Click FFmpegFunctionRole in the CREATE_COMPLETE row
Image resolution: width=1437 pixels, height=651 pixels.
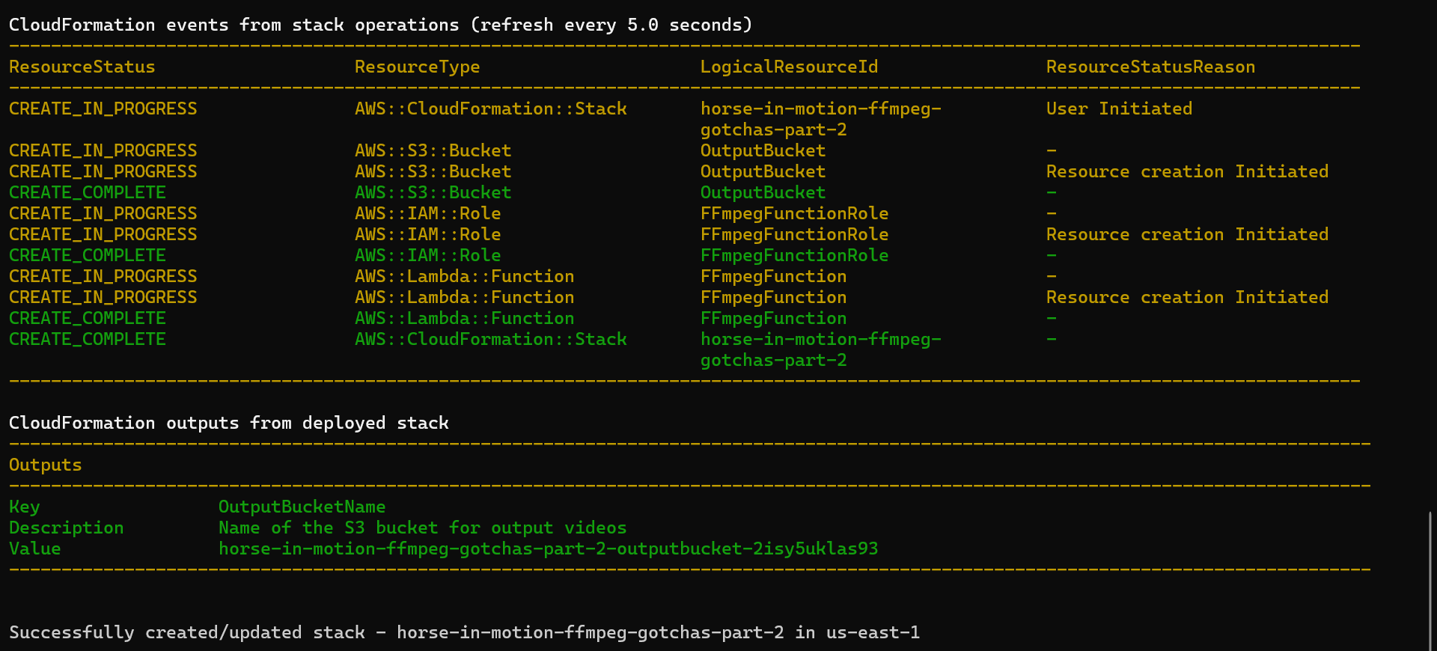coord(794,256)
